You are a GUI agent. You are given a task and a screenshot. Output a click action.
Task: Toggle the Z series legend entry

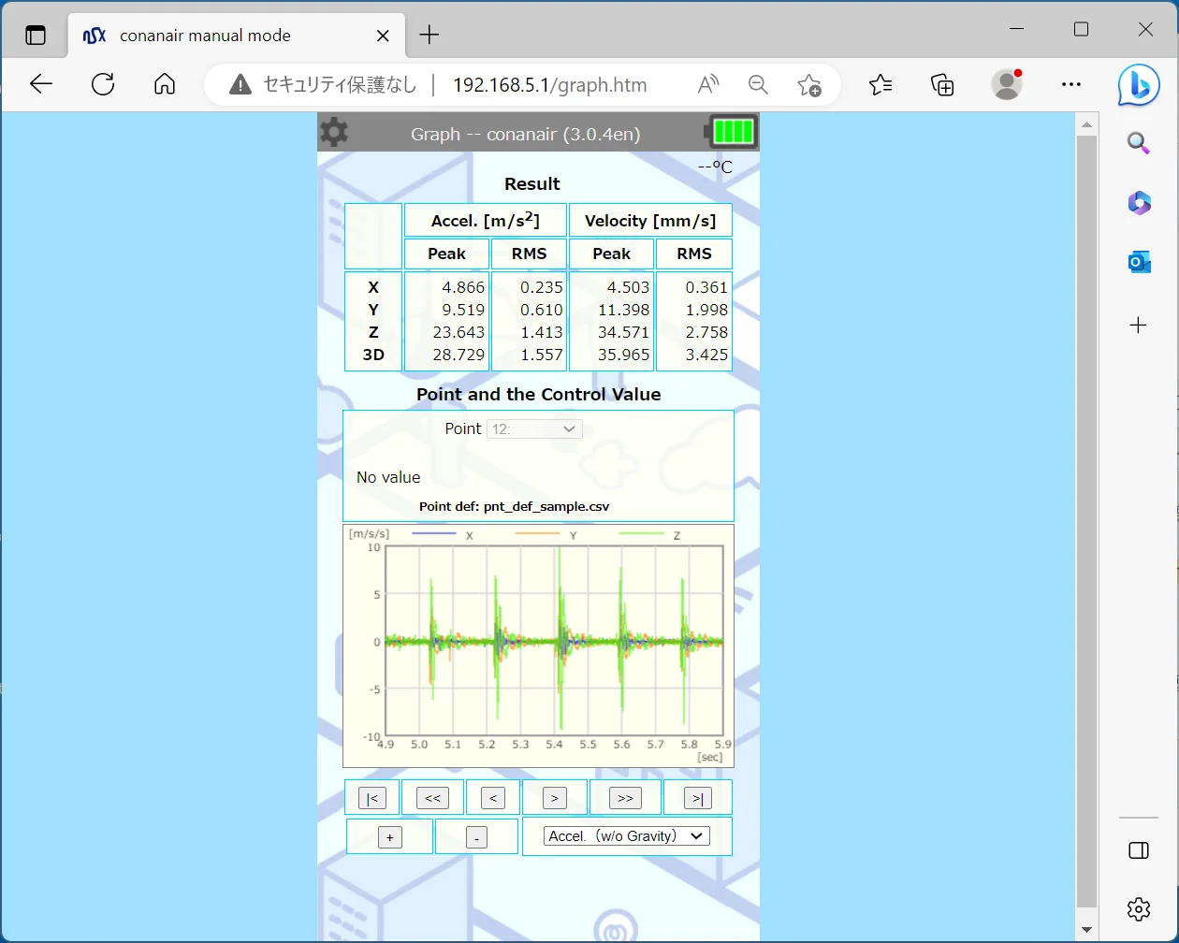tap(649, 535)
